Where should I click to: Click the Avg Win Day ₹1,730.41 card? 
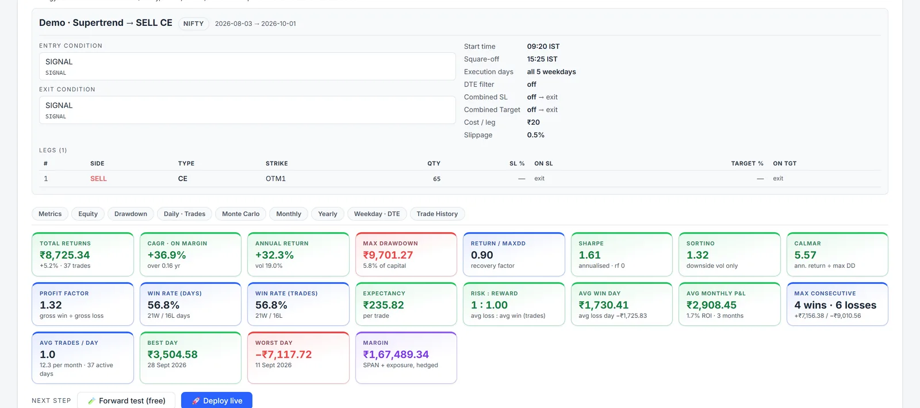tap(622, 304)
